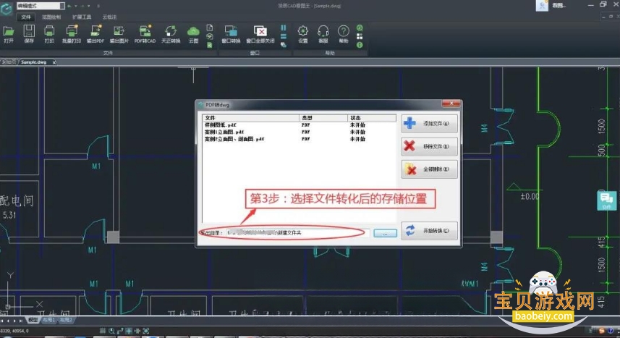Toggle the ortho mode icon in status bar

[x=120, y=331]
